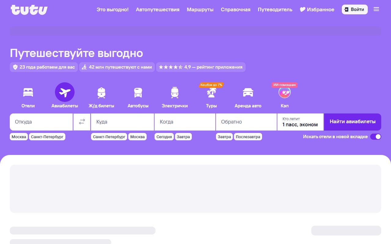The width and height of the screenshot is (391, 244).
Task: Open the Кто летит passenger selector
Action: pyautogui.click(x=300, y=122)
